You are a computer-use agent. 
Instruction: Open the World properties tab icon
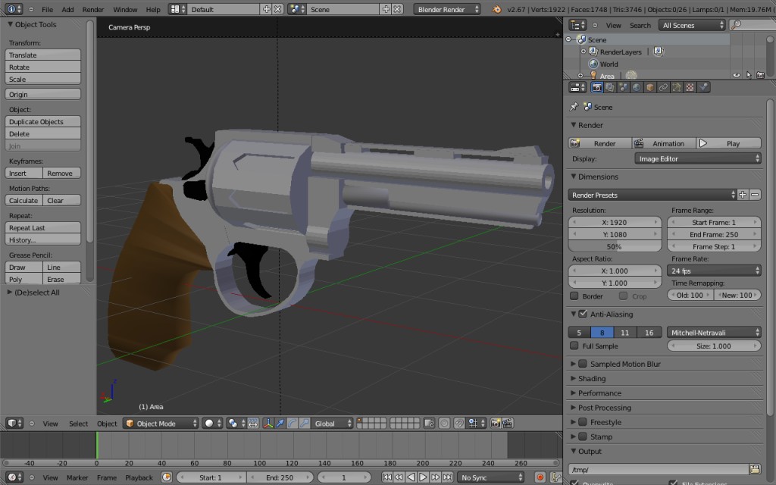pyautogui.click(x=637, y=86)
